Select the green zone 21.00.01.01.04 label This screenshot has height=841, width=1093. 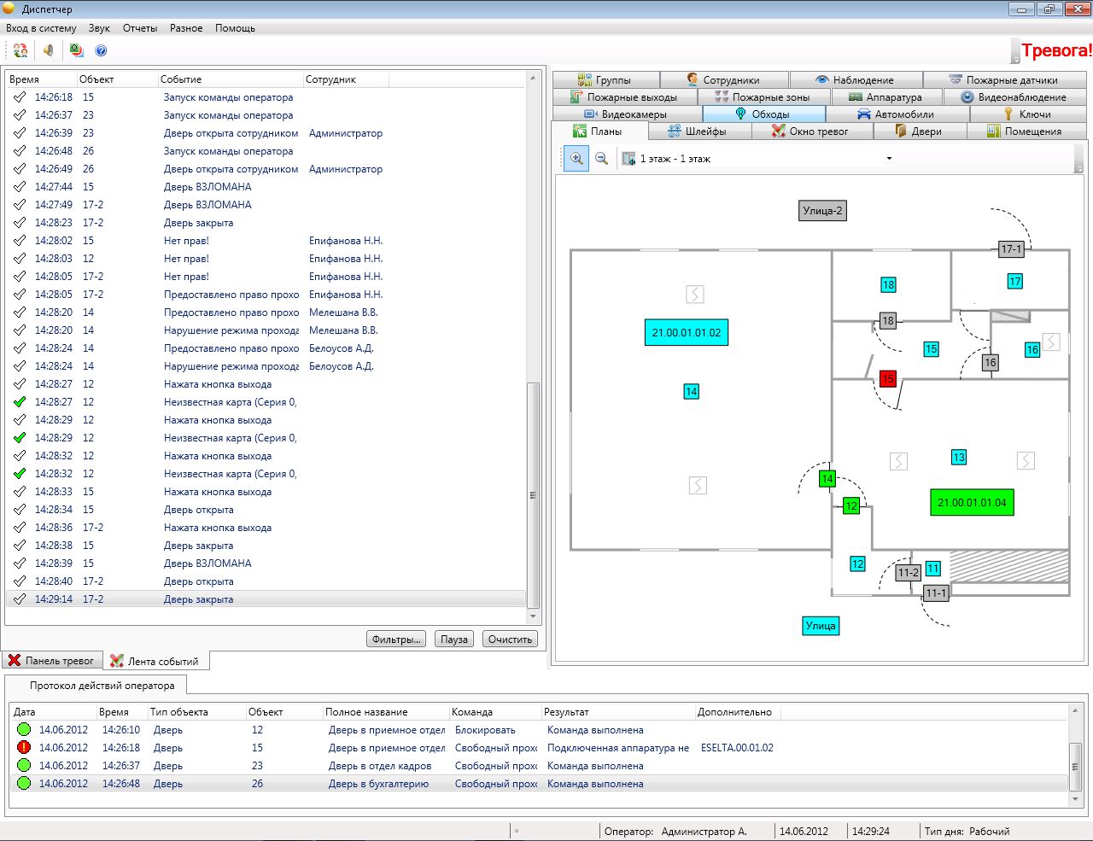click(x=972, y=503)
